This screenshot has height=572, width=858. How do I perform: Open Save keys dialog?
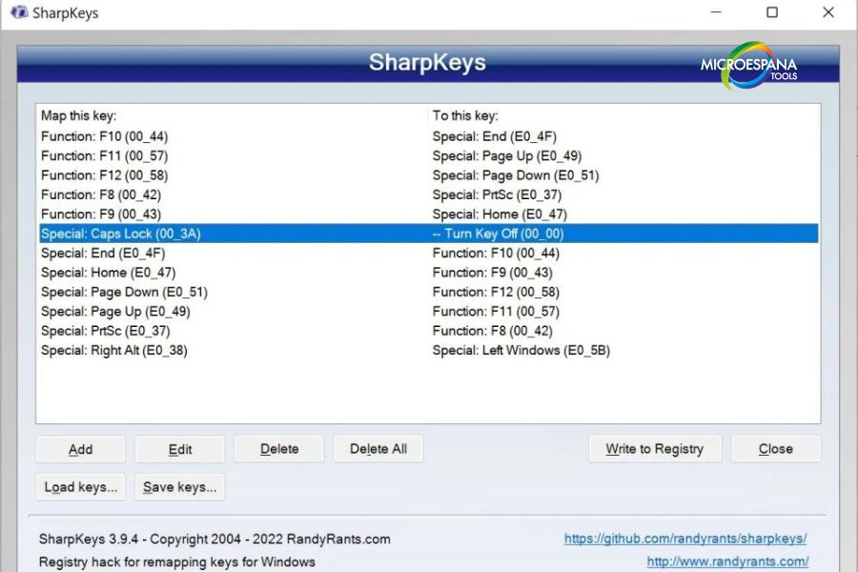coord(179,486)
